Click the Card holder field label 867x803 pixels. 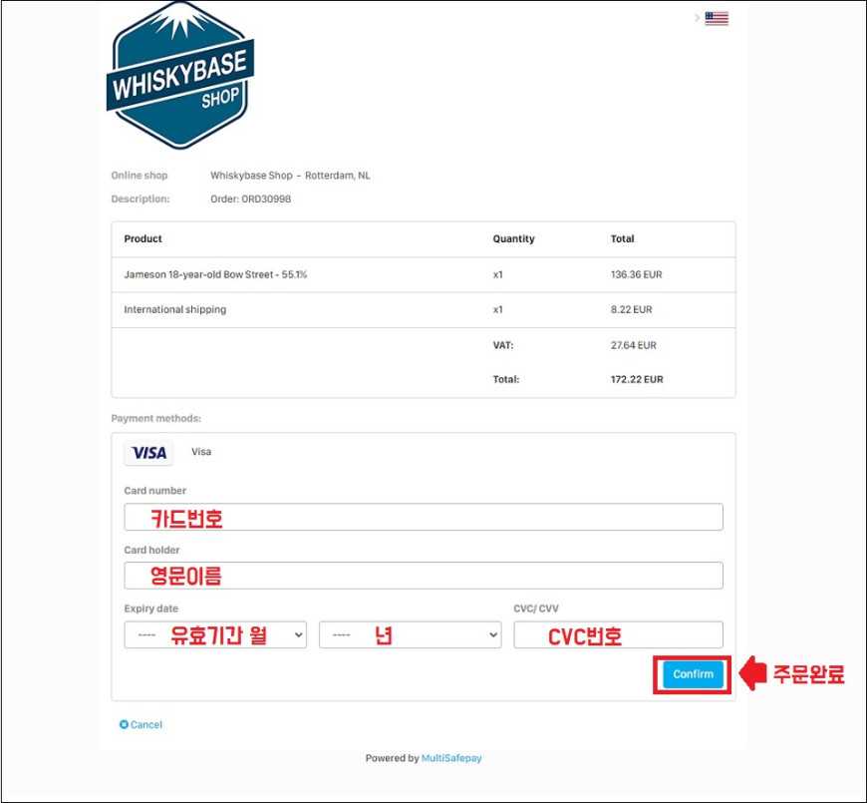152,550
